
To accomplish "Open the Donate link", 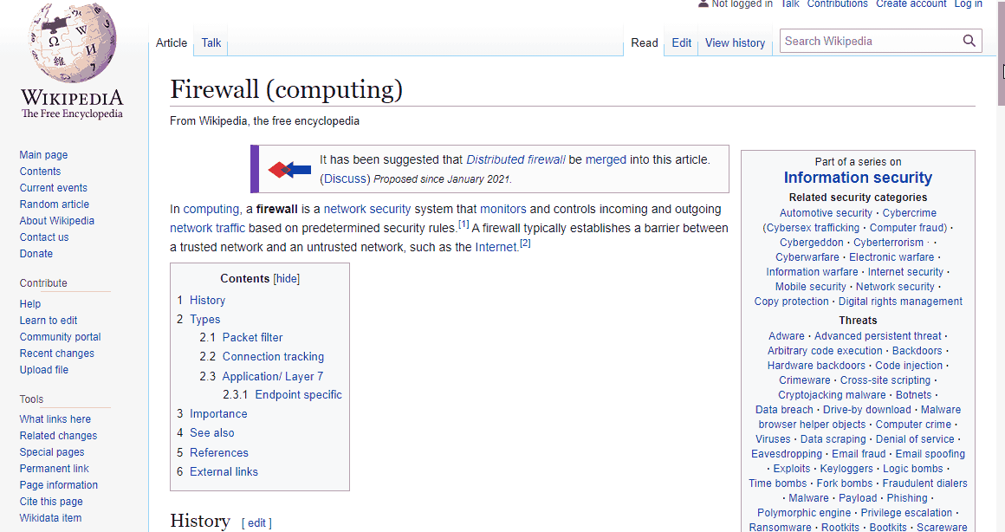I will pyautogui.click(x=36, y=254).
